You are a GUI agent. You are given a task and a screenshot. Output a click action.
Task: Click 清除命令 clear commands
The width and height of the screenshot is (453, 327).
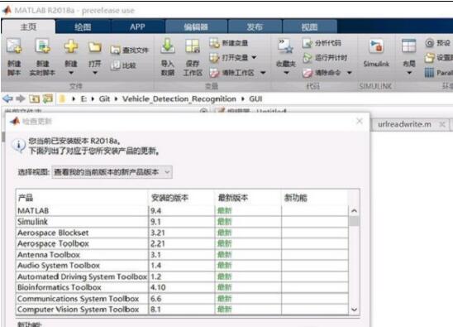coord(322,72)
